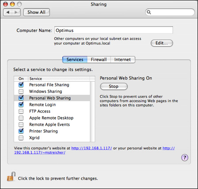Click the lock icon to prevent changes
The image size is (198, 189).
11,177
